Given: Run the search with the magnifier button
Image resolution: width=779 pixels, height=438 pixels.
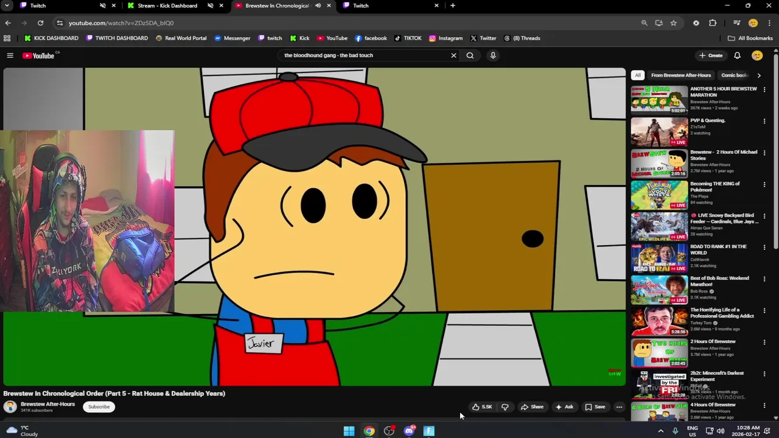Looking at the screenshot, I should (x=470, y=55).
